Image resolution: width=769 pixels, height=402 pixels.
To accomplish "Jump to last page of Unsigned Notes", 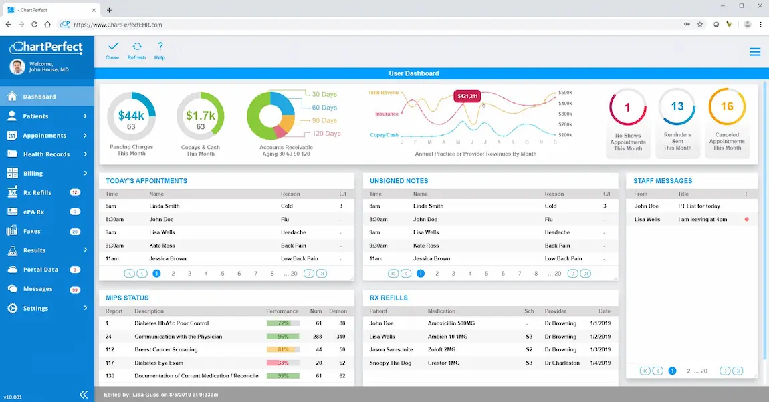I will 585,273.
